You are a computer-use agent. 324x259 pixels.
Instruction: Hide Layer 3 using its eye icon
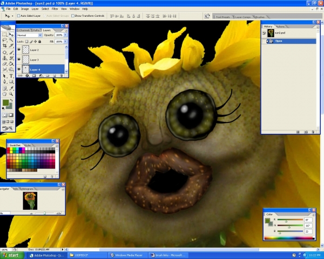pos(19,59)
